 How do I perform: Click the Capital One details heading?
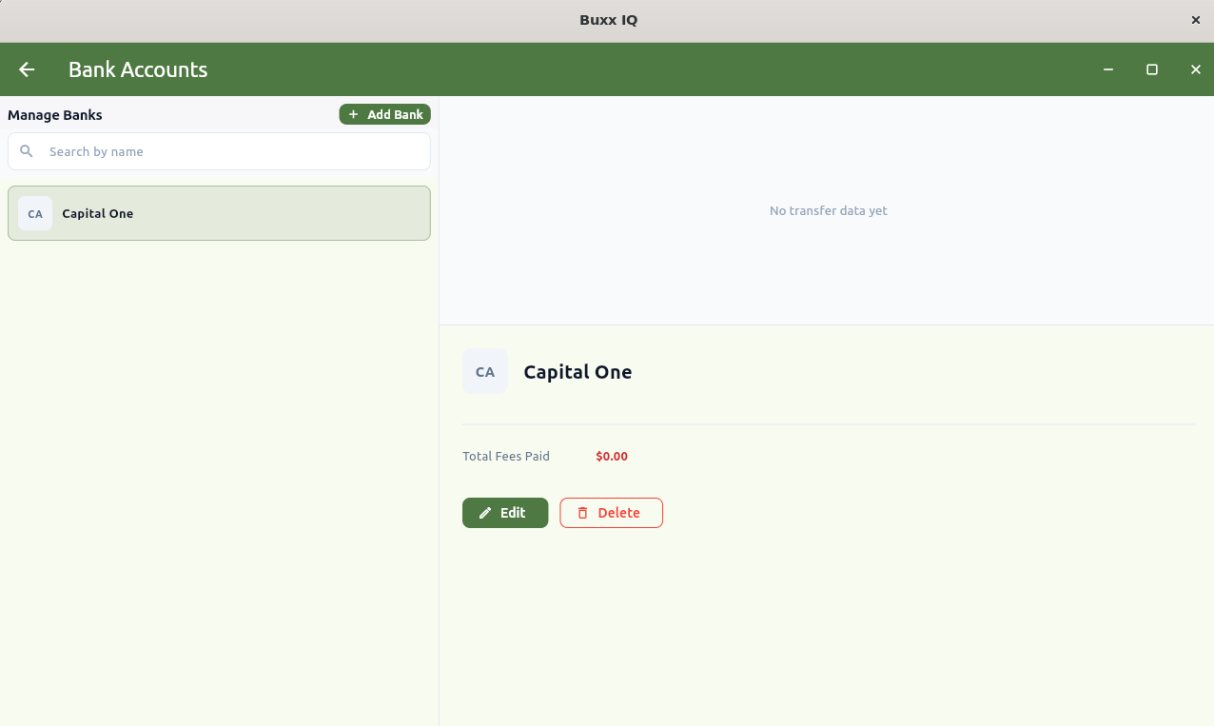[578, 372]
